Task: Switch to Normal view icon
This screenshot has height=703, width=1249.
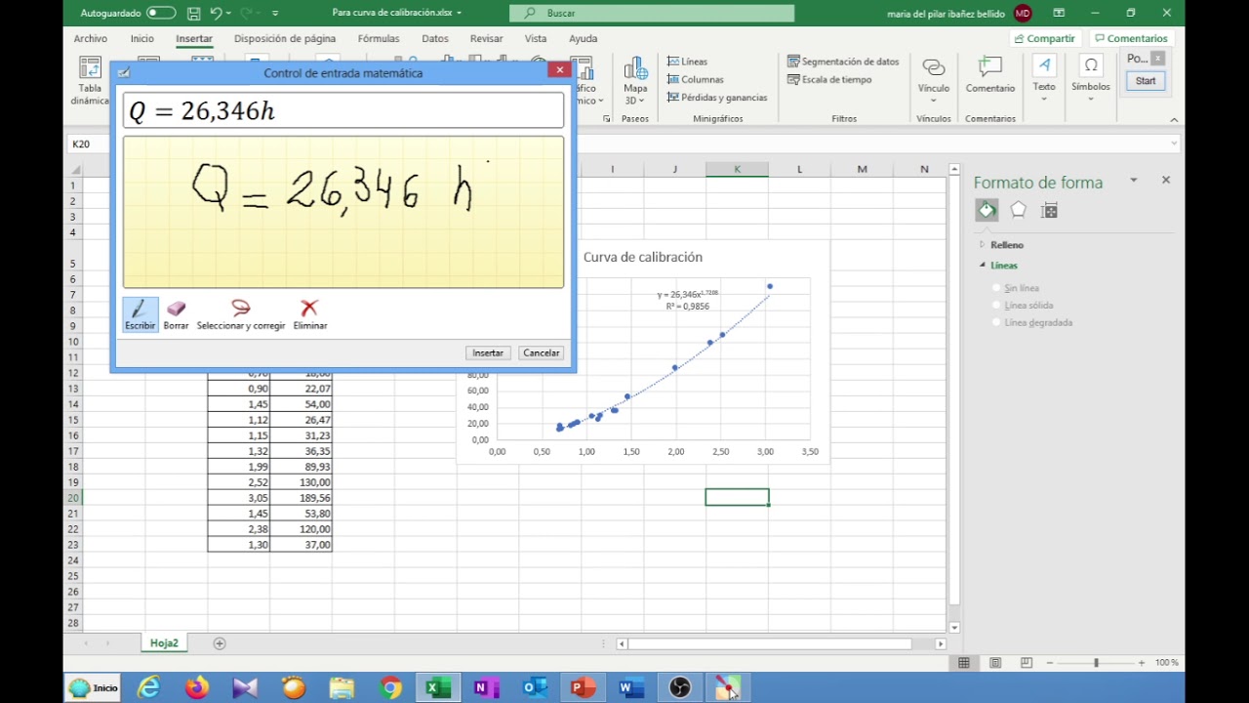Action: [963, 663]
